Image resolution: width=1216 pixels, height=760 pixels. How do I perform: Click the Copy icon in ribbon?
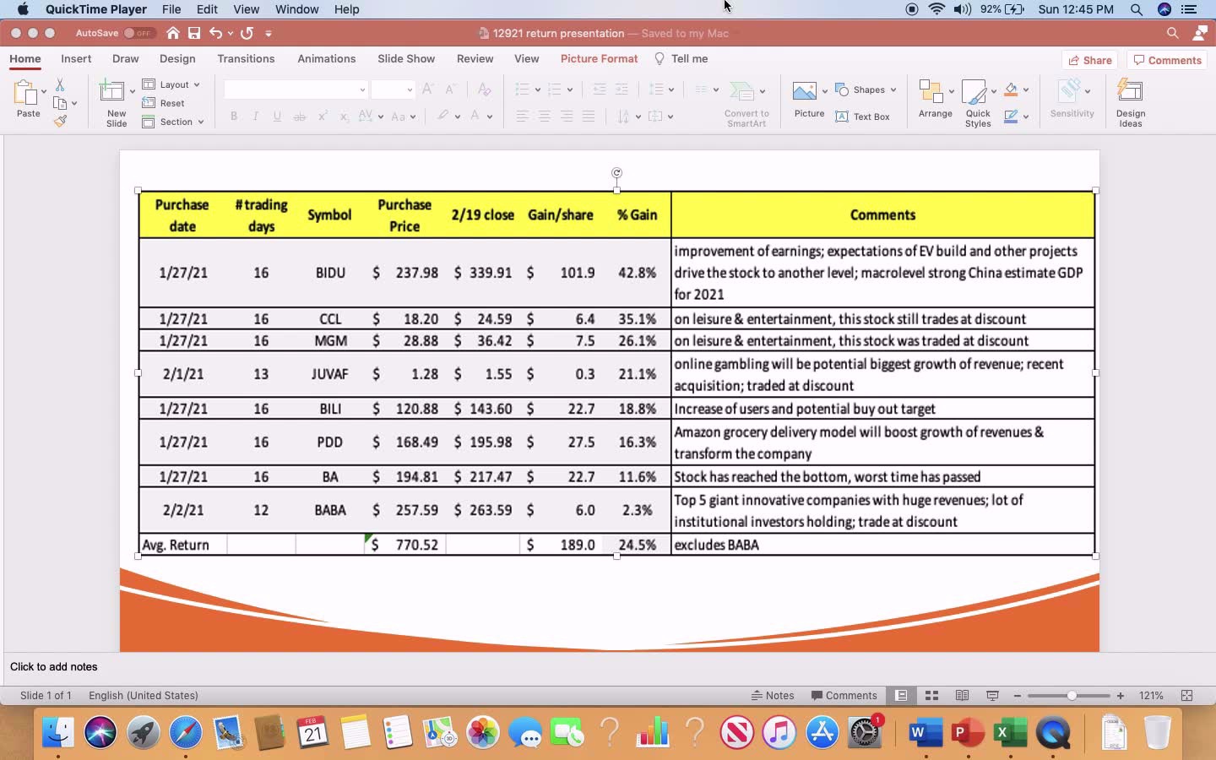tap(60, 103)
